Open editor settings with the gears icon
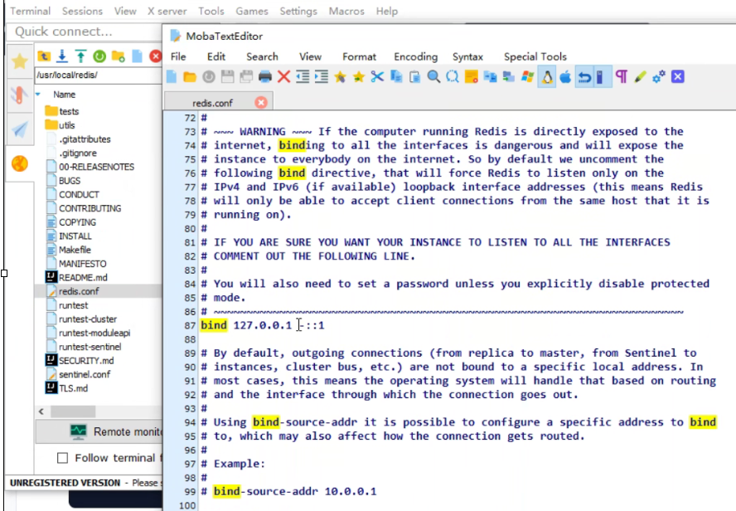Screen dimensions: 736x511 tap(659, 76)
